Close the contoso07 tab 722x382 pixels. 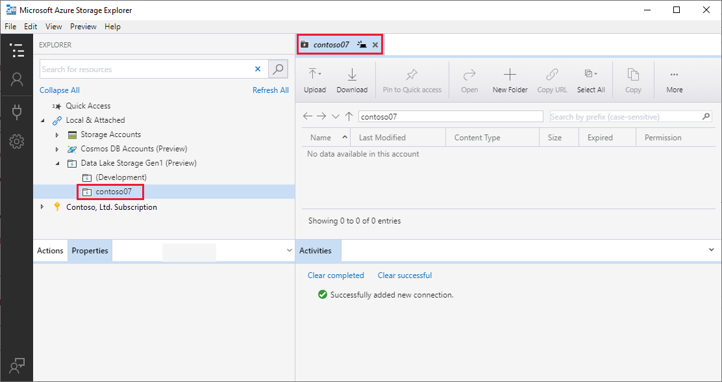[x=375, y=45]
